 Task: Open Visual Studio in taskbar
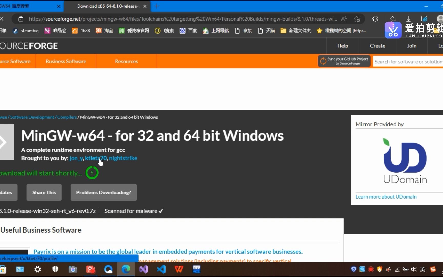144,269
